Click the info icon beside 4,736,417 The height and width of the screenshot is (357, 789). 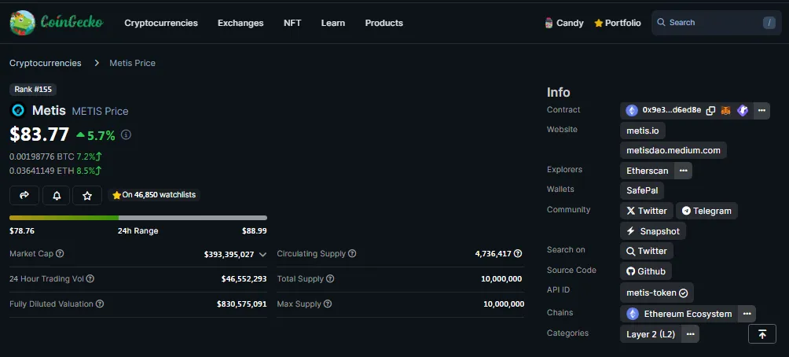518,254
